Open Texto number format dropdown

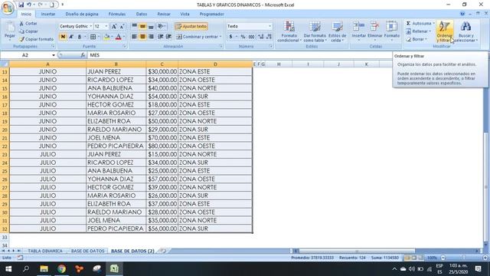point(269,26)
